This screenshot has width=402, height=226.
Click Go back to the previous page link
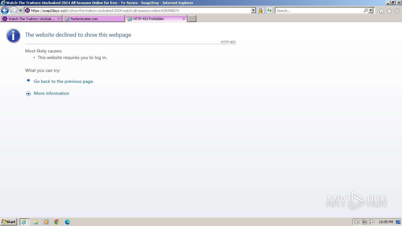pos(64,81)
